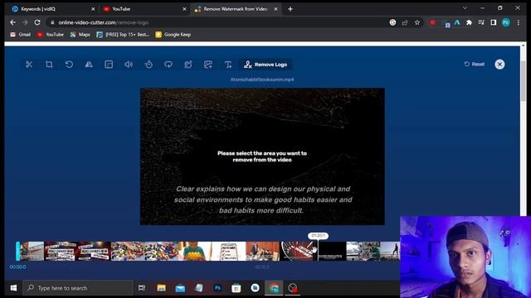531x298 pixels.
Task: Open the Change volume tool
Action: (129, 65)
